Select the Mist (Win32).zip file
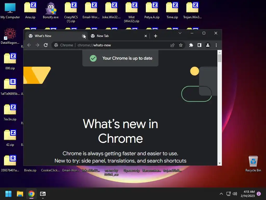The height and width of the screenshot is (200, 266). pos(131,12)
